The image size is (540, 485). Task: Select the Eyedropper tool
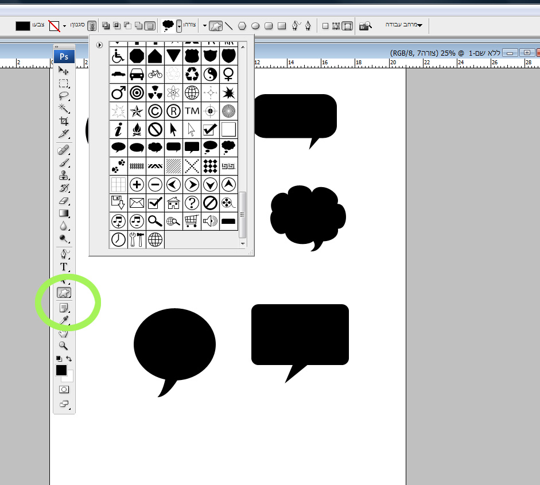point(64,320)
